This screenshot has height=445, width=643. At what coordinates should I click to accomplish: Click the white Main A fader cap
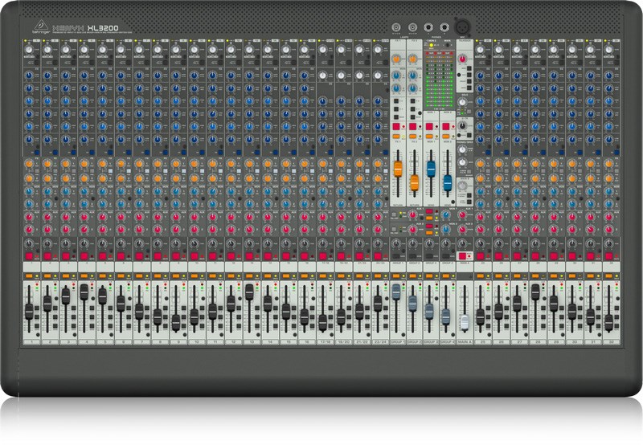[x=465, y=323]
